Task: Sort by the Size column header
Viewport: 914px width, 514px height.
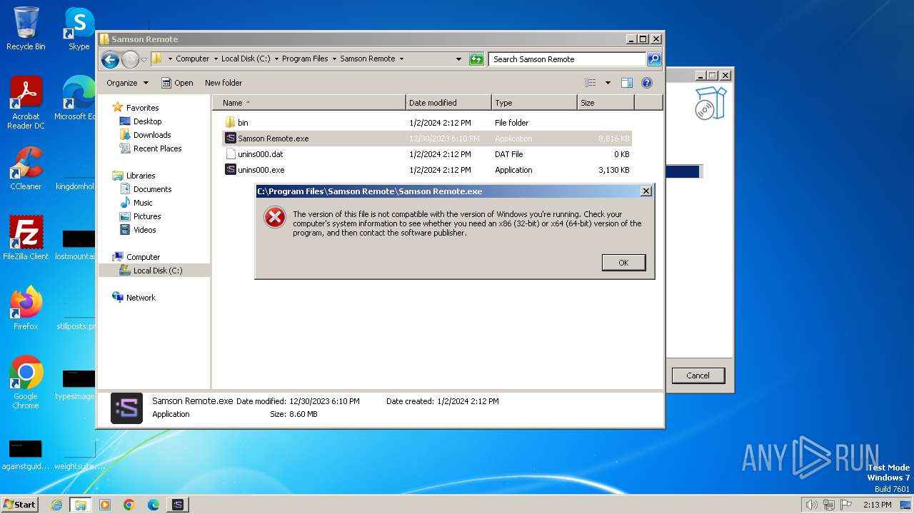Action: (x=606, y=103)
